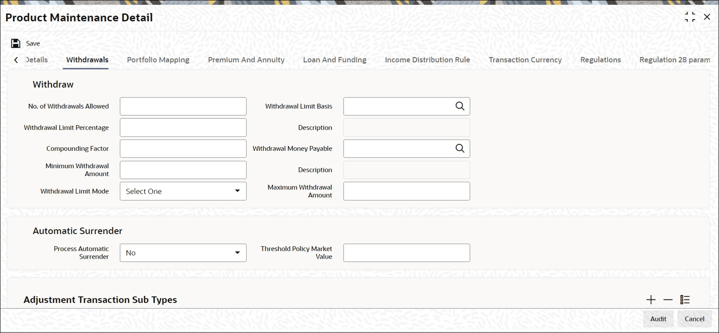The height and width of the screenshot is (333, 719).
Task: Click the Audit button
Action: coord(658,319)
